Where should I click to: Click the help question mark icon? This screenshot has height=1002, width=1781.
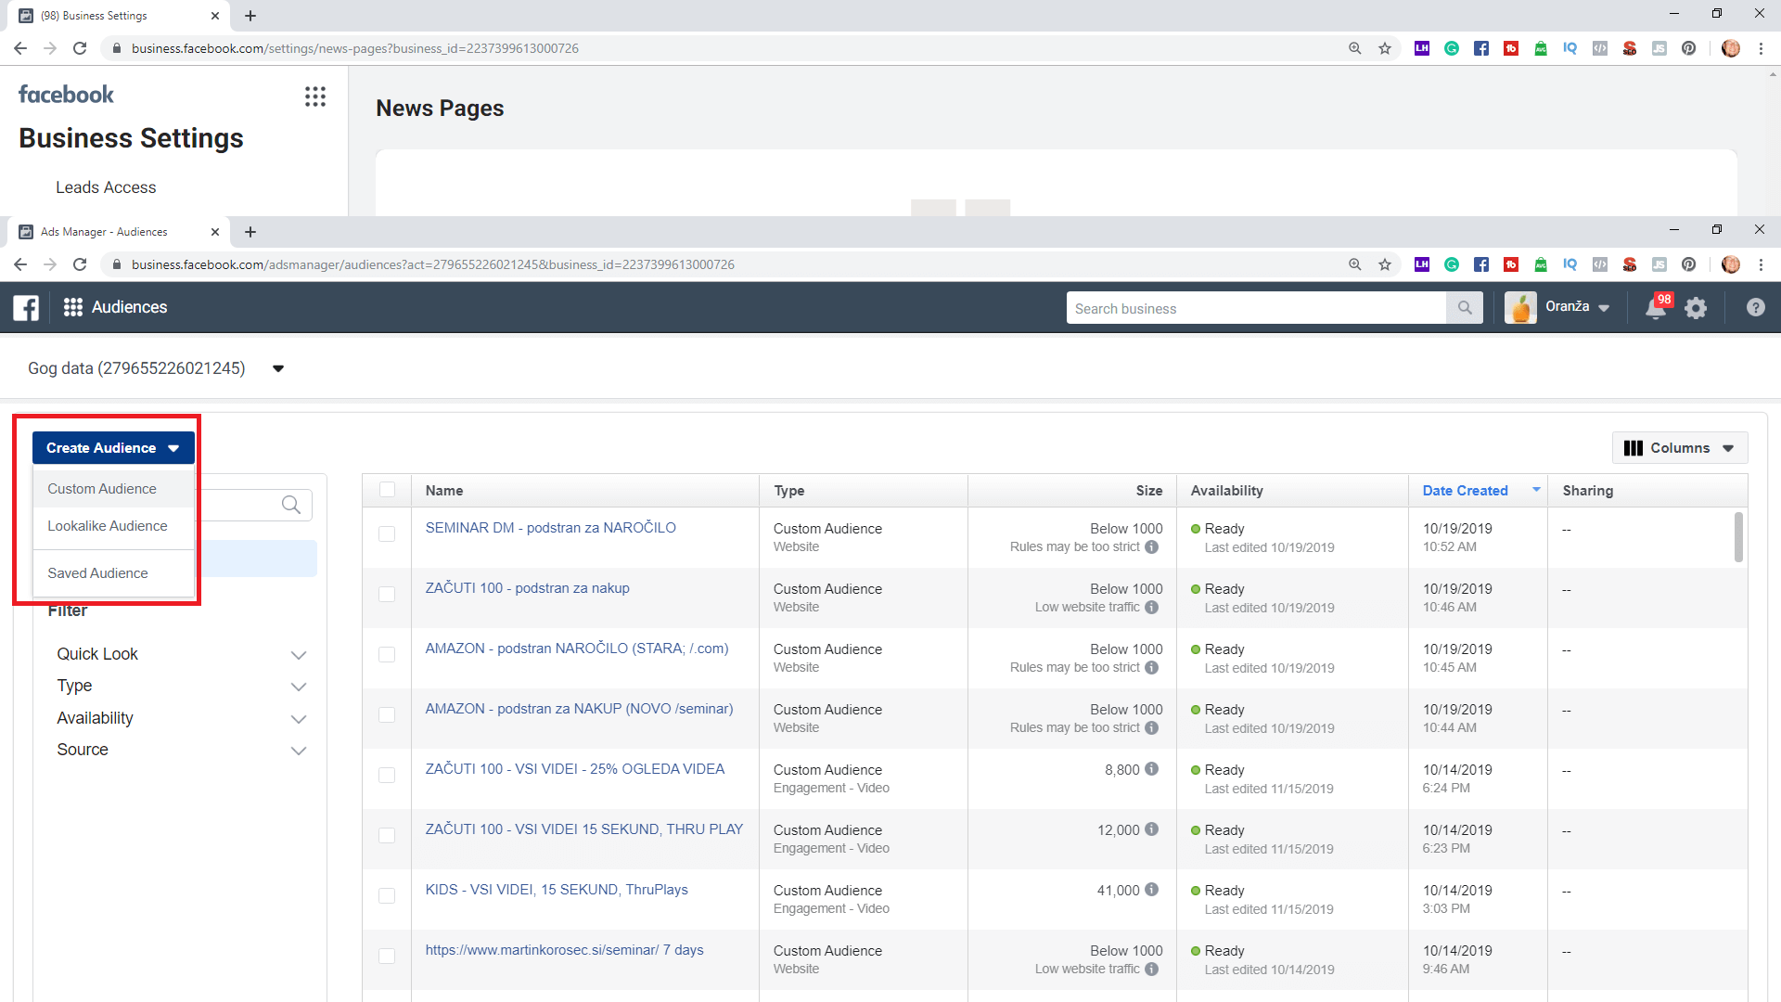coord(1755,308)
